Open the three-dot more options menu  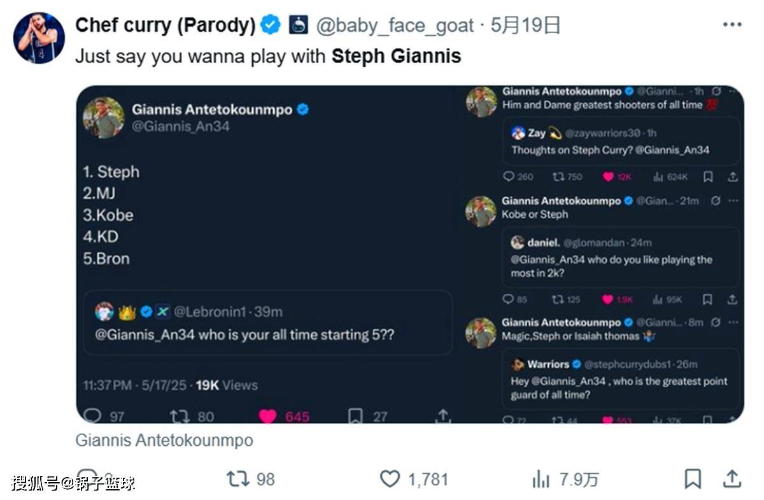(732, 25)
